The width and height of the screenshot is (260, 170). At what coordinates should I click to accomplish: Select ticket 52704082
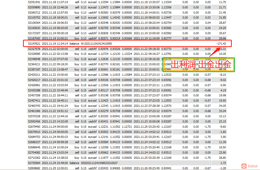pos(34,153)
